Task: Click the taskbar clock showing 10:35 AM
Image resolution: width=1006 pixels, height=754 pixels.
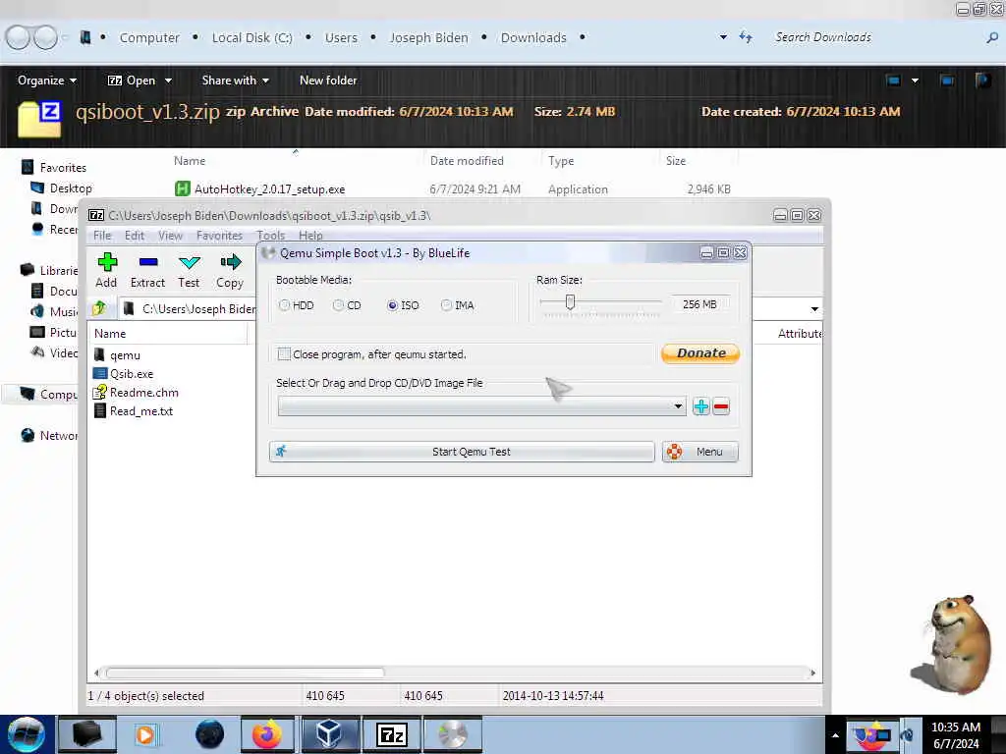Action: click(x=955, y=734)
